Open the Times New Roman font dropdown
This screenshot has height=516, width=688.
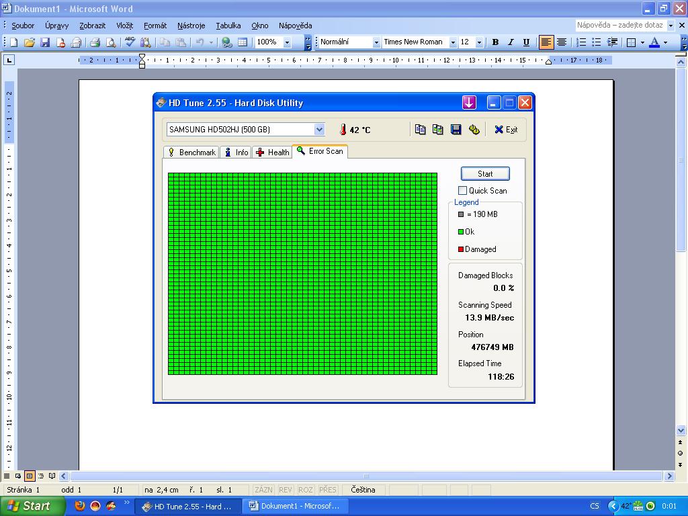click(453, 42)
